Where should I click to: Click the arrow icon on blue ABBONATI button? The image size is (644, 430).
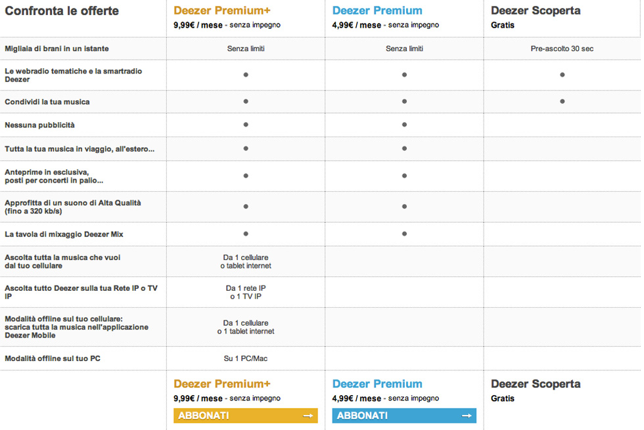point(467,416)
